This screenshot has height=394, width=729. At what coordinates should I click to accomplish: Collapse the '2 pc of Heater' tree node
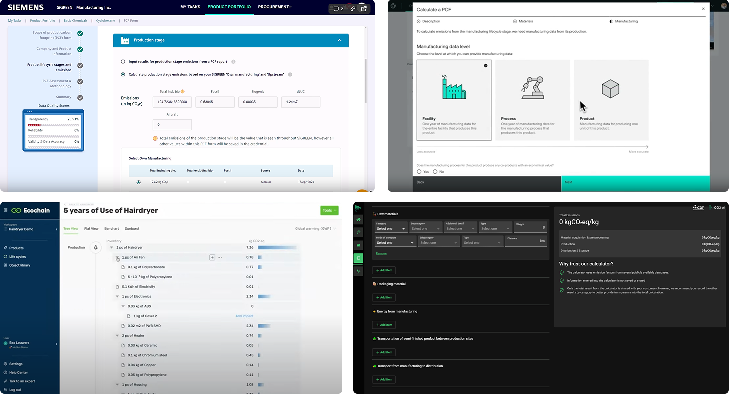(117, 336)
